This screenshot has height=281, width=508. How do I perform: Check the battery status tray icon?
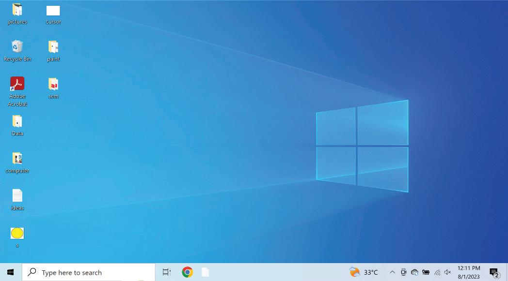[x=426, y=272]
